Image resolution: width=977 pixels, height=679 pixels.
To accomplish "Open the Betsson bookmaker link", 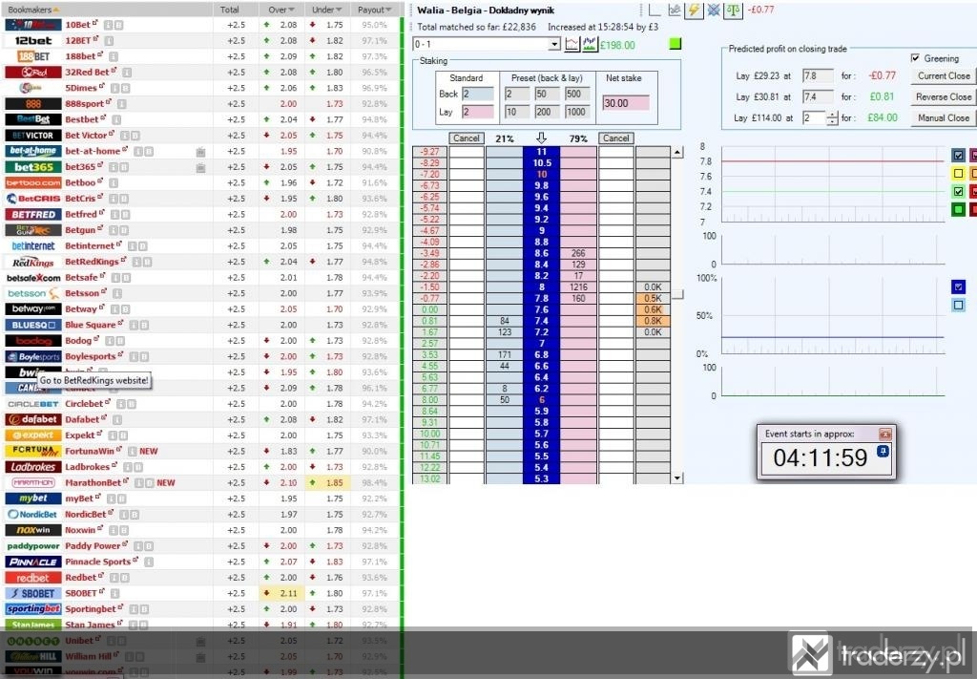I will click(x=82, y=293).
